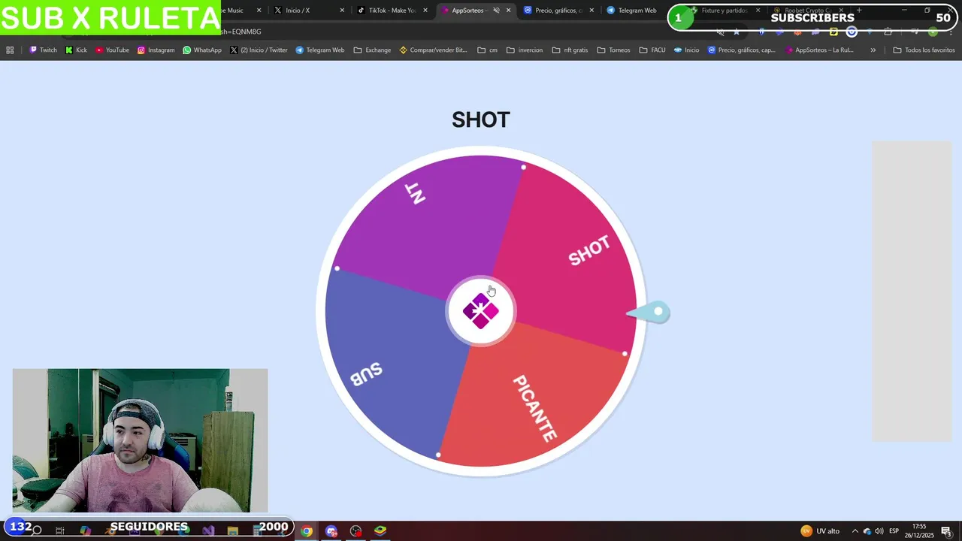Close the Inicio / X tab

(x=342, y=11)
